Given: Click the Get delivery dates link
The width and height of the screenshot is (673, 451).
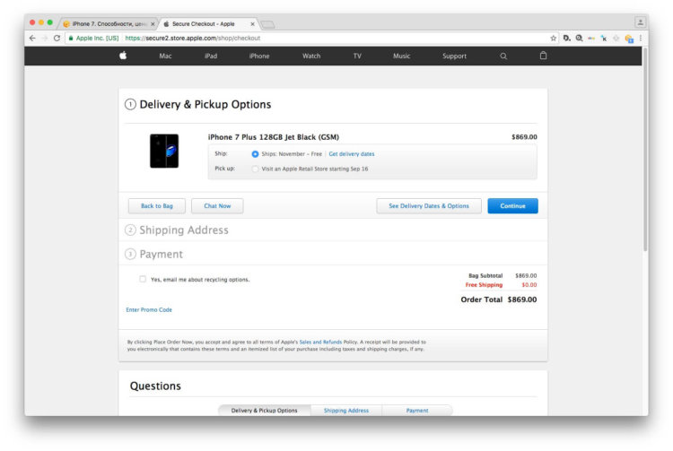Looking at the screenshot, I should 352,154.
